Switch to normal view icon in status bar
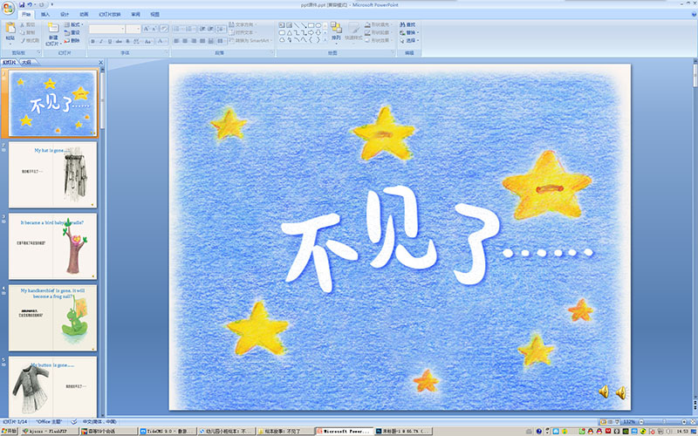Viewport: 698px width, 436px height. (603, 421)
